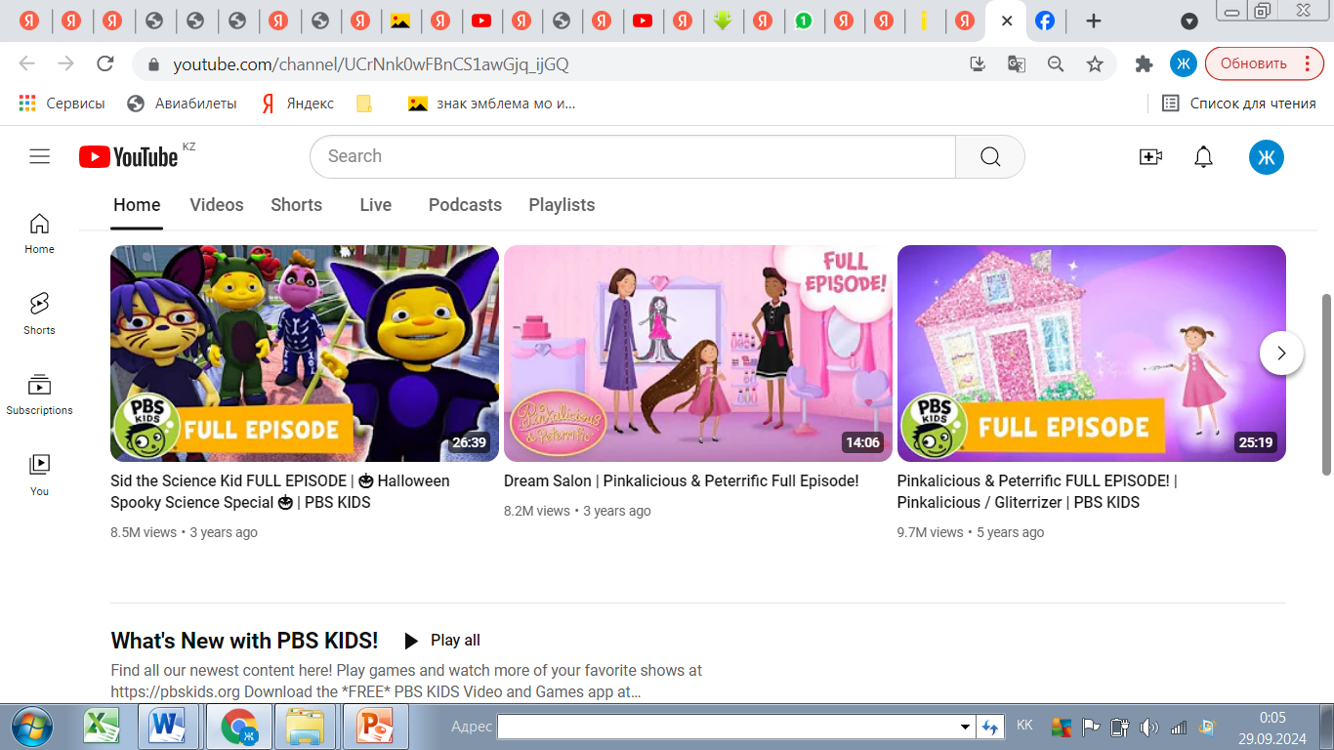
Task: Bookmark this page with the star icon
Action: pos(1095,64)
